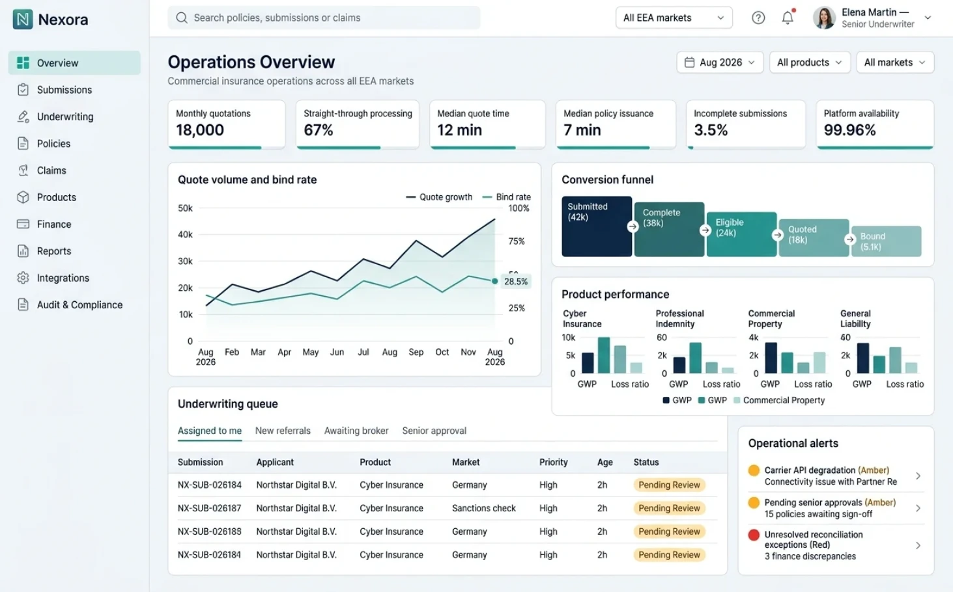Select the Assigned to me tab
This screenshot has width=953, height=592.
[210, 431]
